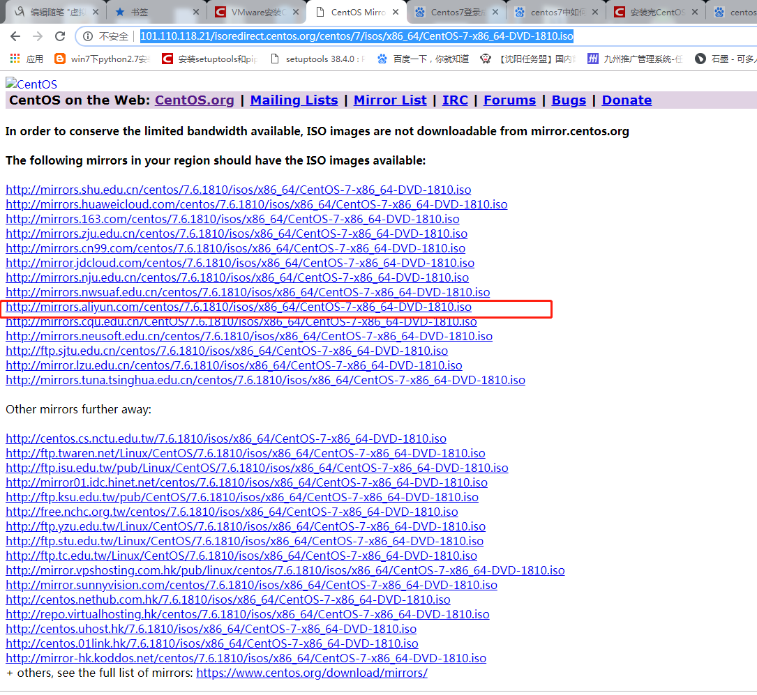Open the 百度一下 bookmark
Viewport: 757px width, 695px height.
[423, 59]
